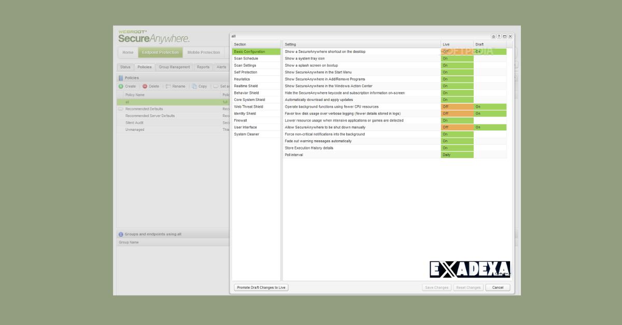
Task: Open the Group Management tab
Action: (x=174, y=67)
